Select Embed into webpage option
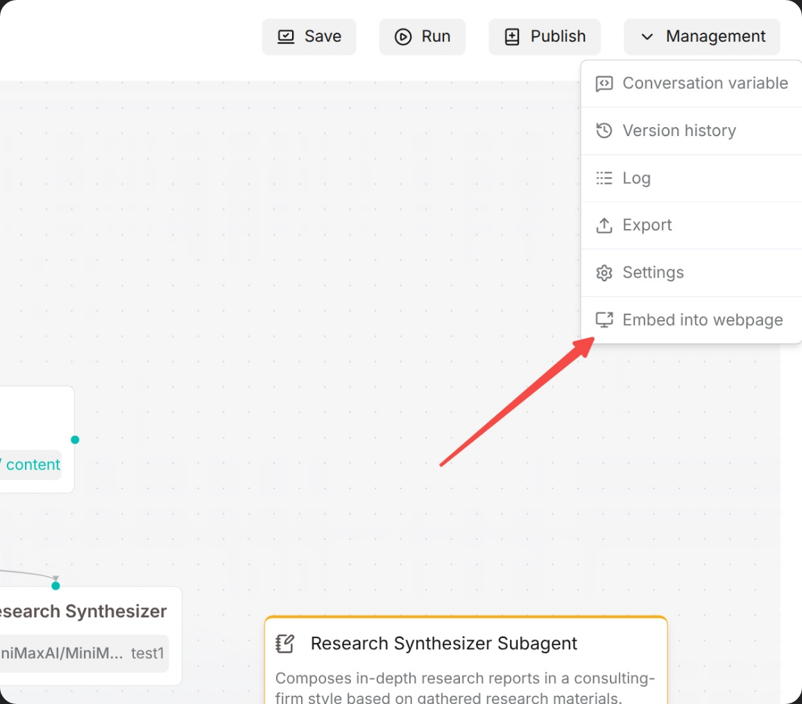Screen dimensions: 802x704 coord(692,320)
